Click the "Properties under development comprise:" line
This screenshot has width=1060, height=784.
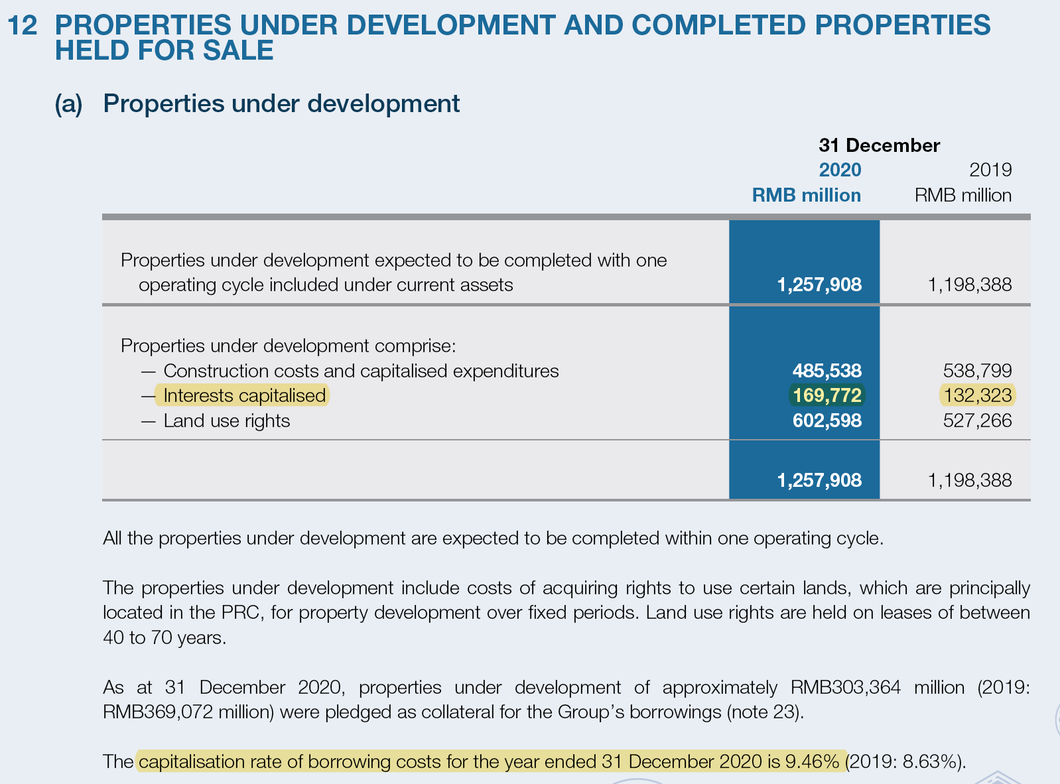(289, 346)
